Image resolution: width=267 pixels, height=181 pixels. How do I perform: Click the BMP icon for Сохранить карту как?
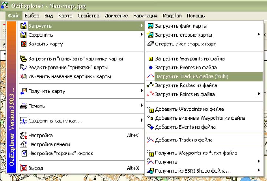[x=23, y=121]
